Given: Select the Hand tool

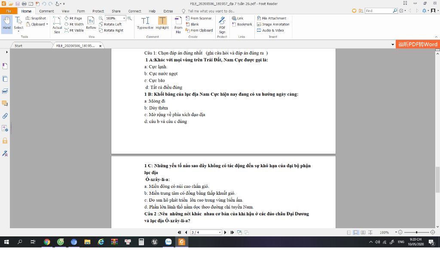Looking at the screenshot, I should (7, 23).
